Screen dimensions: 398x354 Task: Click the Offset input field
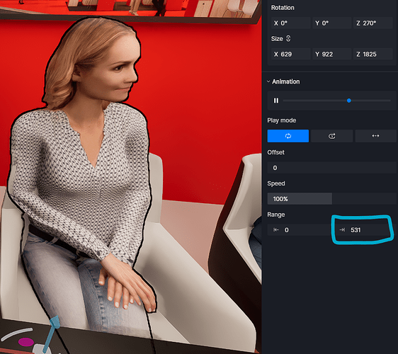(x=331, y=168)
